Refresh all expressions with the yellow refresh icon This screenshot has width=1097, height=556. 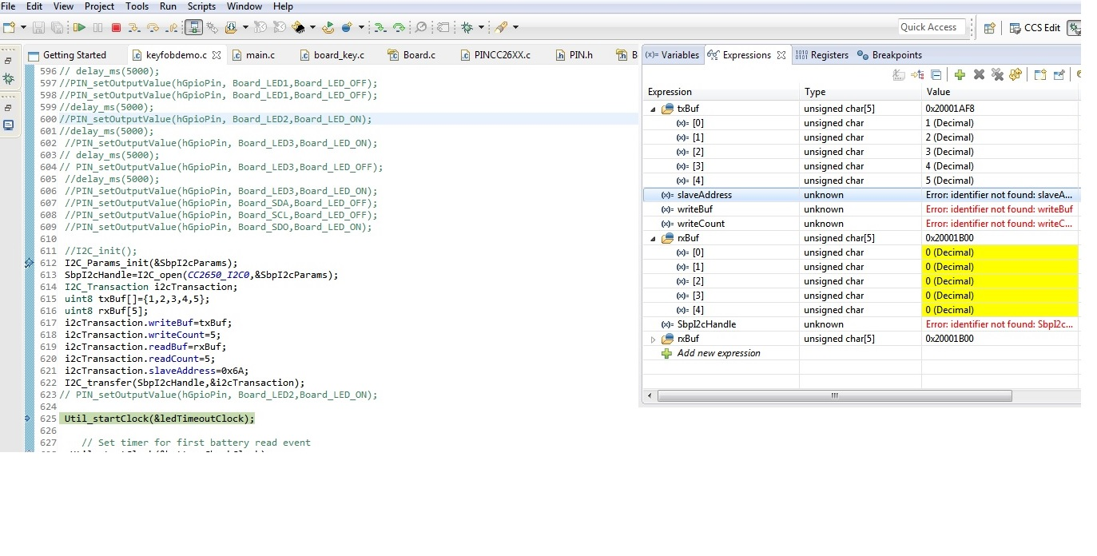coord(1016,74)
